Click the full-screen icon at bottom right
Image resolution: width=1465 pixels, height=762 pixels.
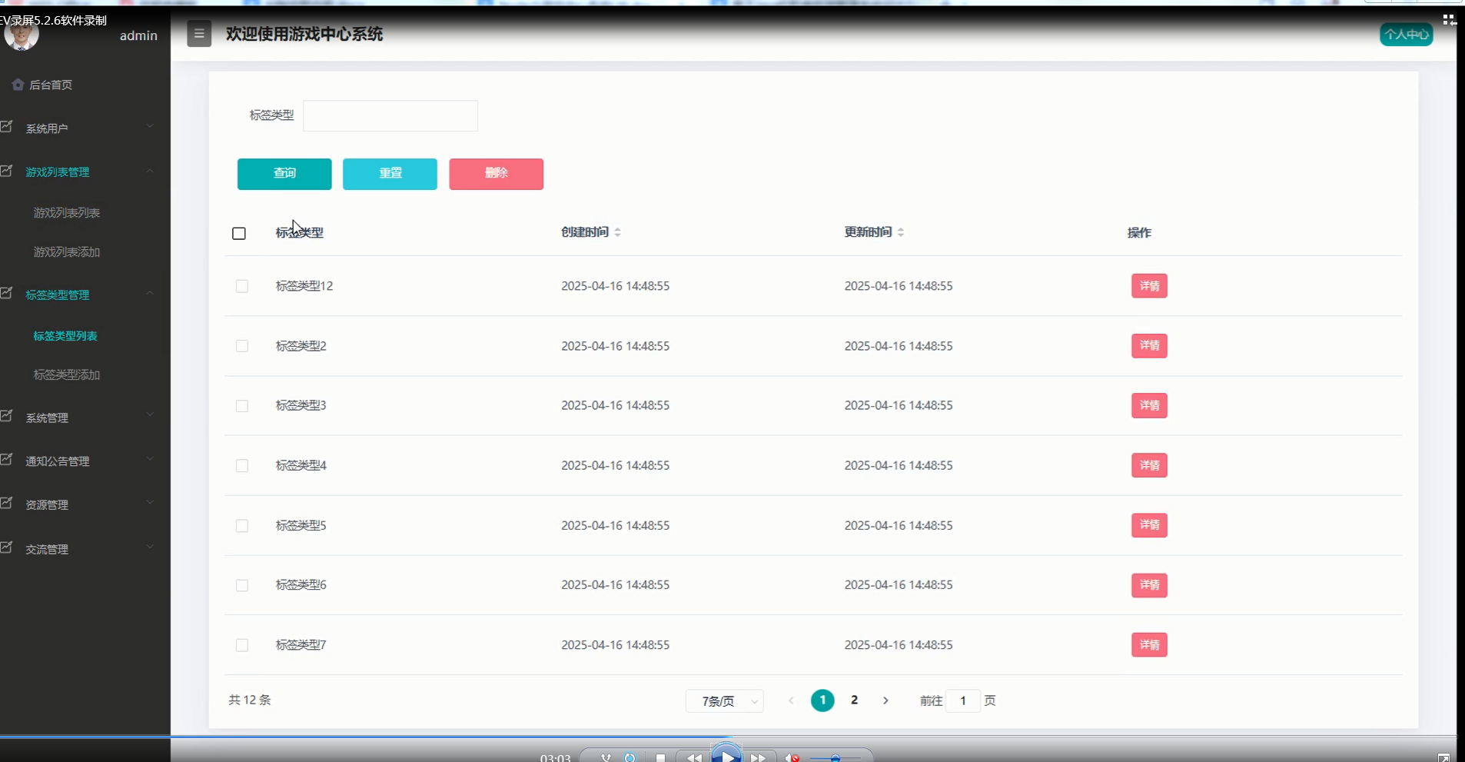1443,757
